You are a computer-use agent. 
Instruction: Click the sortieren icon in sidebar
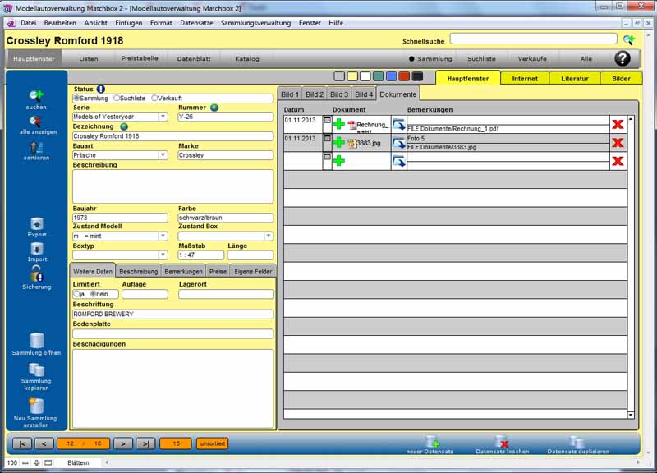pyautogui.click(x=36, y=147)
